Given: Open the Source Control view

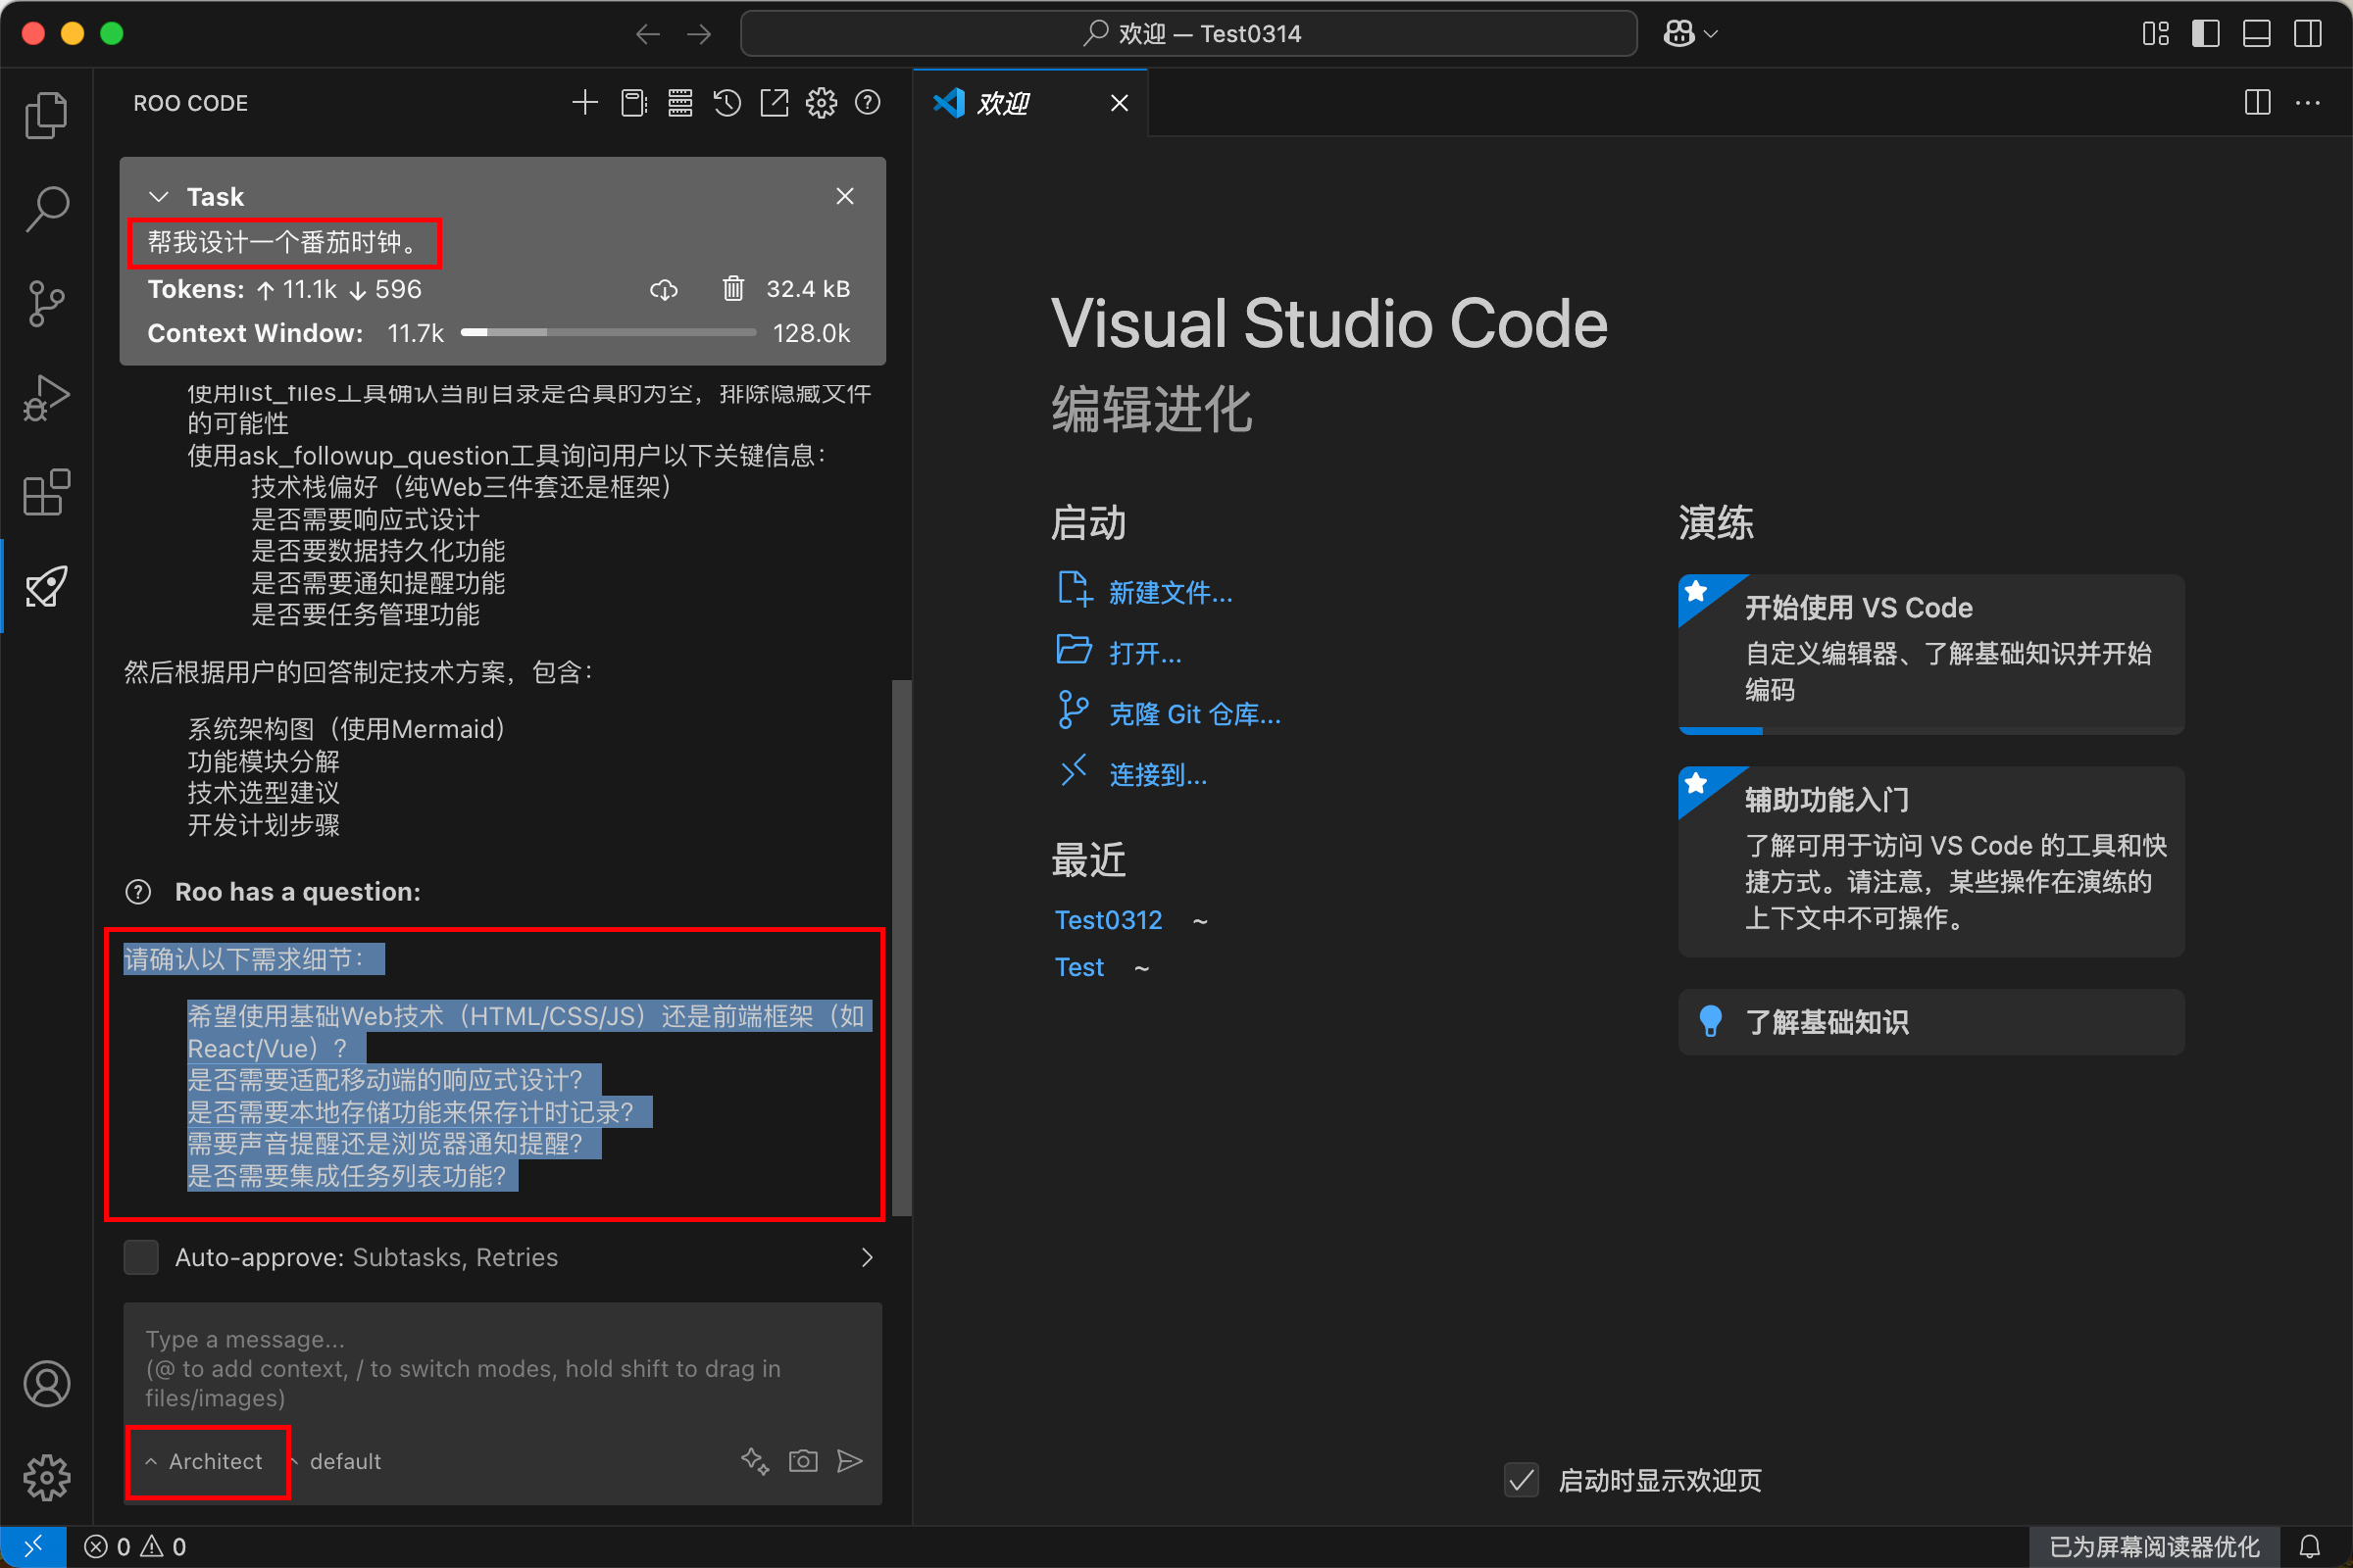Looking at the screenshot, I should 46,303.
